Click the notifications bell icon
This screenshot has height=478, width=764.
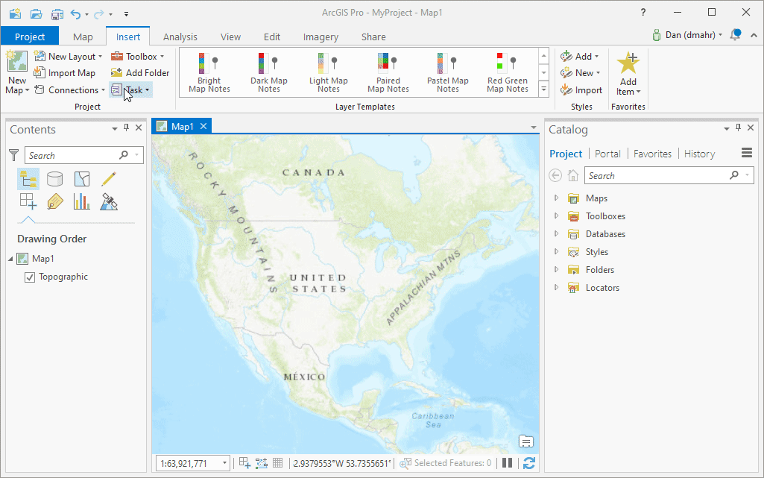pyautogui.click(x=735, y=34)
